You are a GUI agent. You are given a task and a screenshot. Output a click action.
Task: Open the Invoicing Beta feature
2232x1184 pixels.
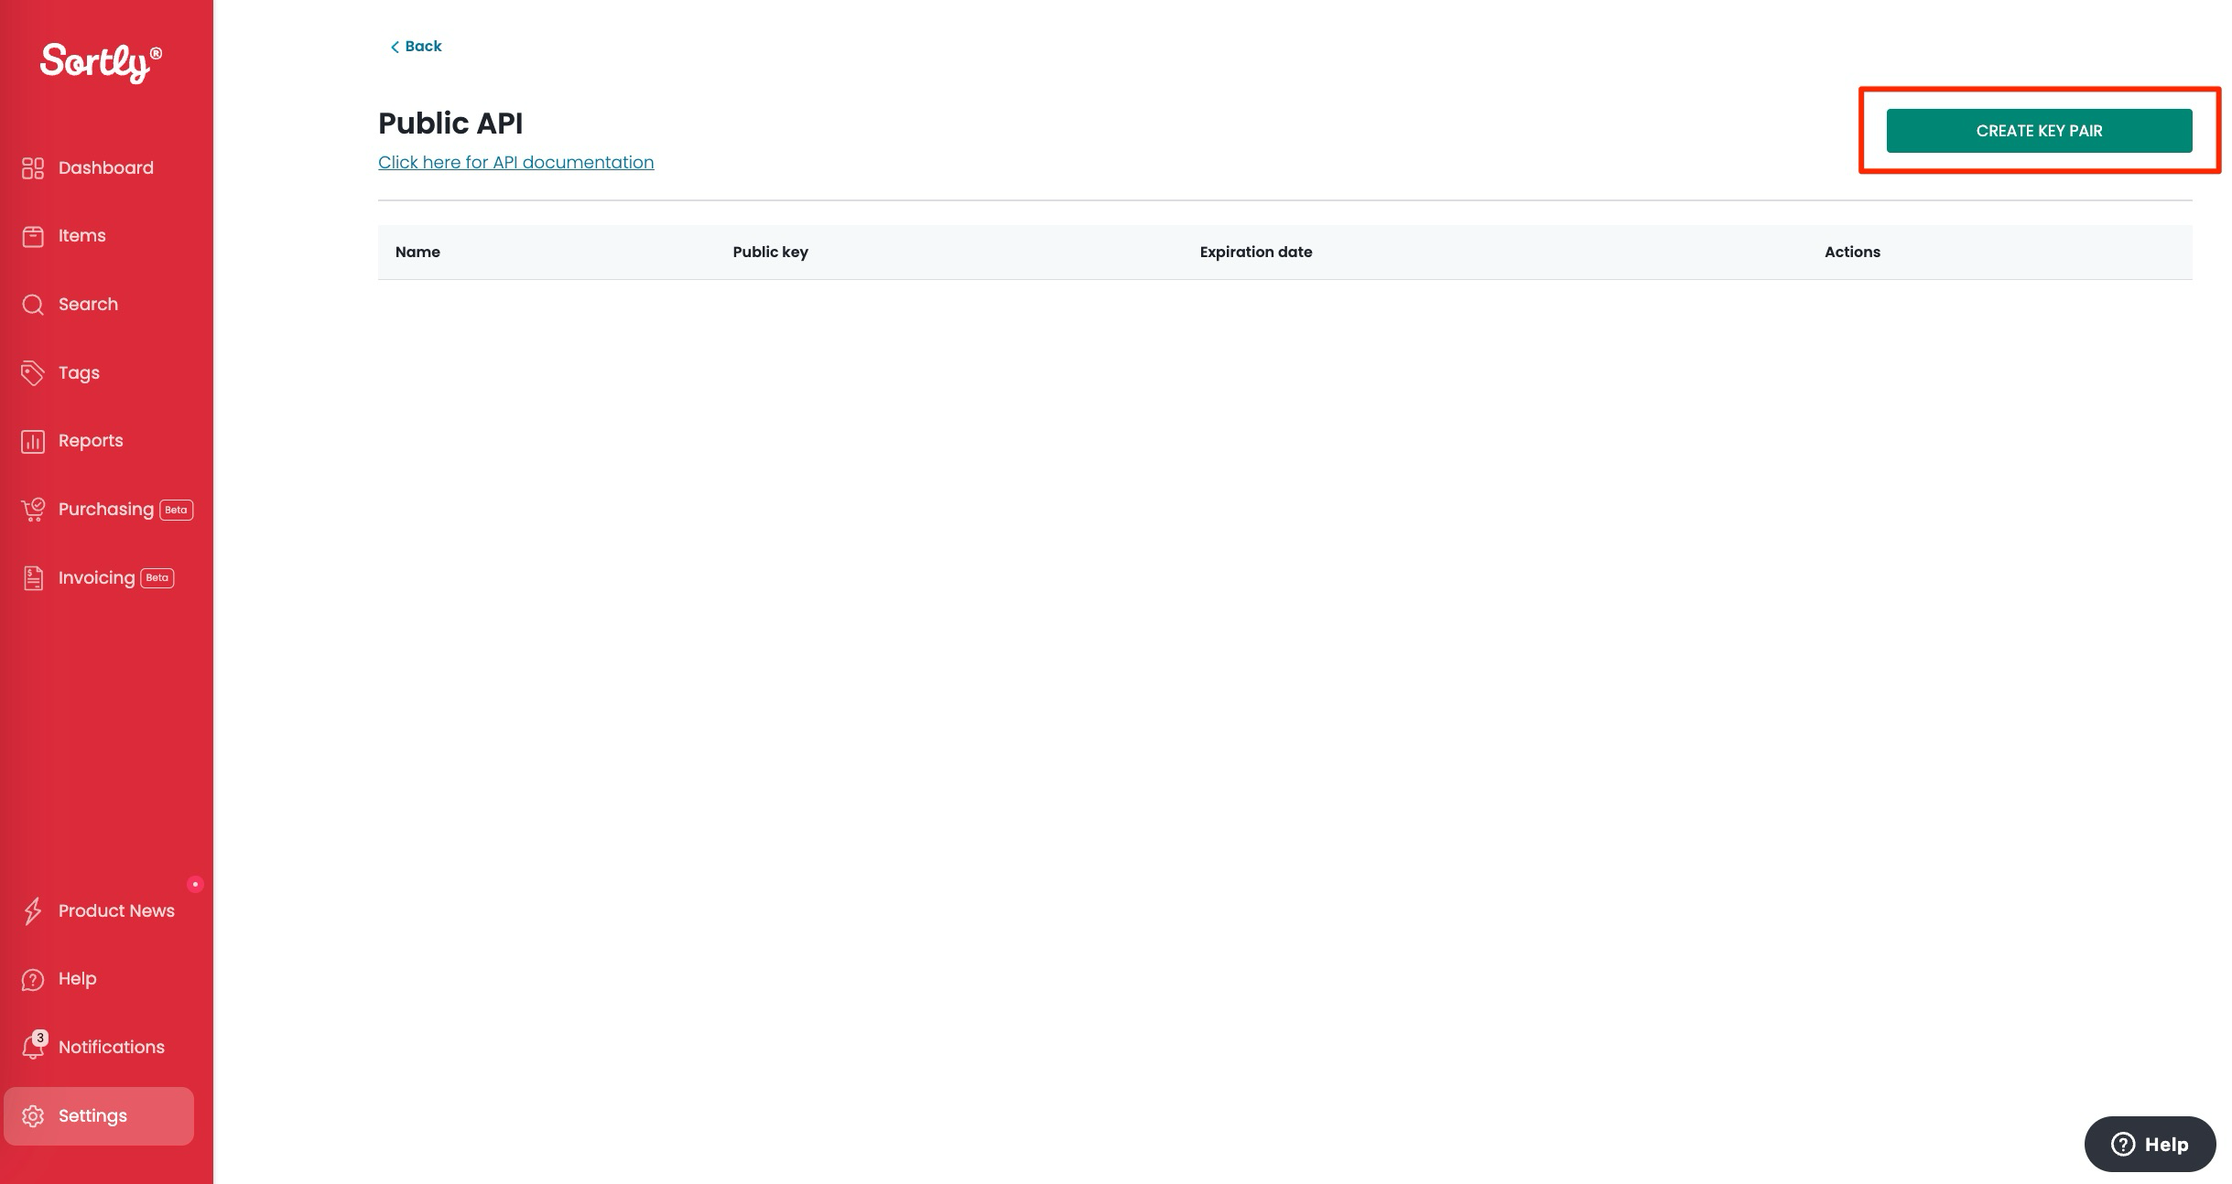pos(98,577)
